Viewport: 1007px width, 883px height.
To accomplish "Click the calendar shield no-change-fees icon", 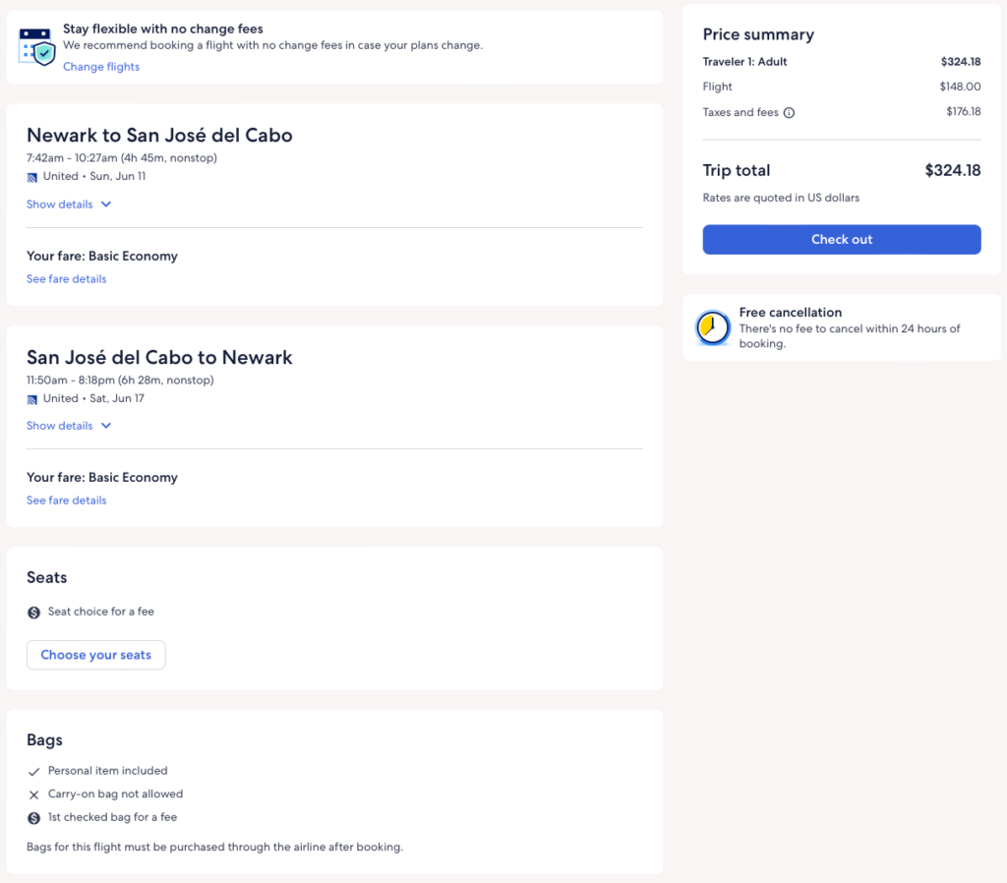I will tap(37, 47).
